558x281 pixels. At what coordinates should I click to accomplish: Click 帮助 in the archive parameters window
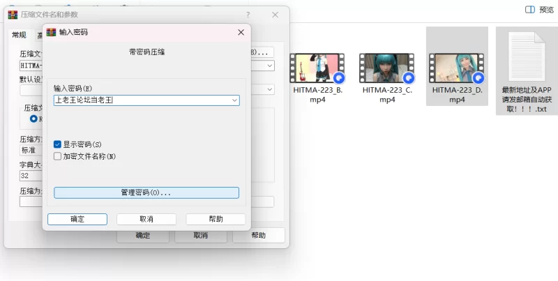[259, 236]
